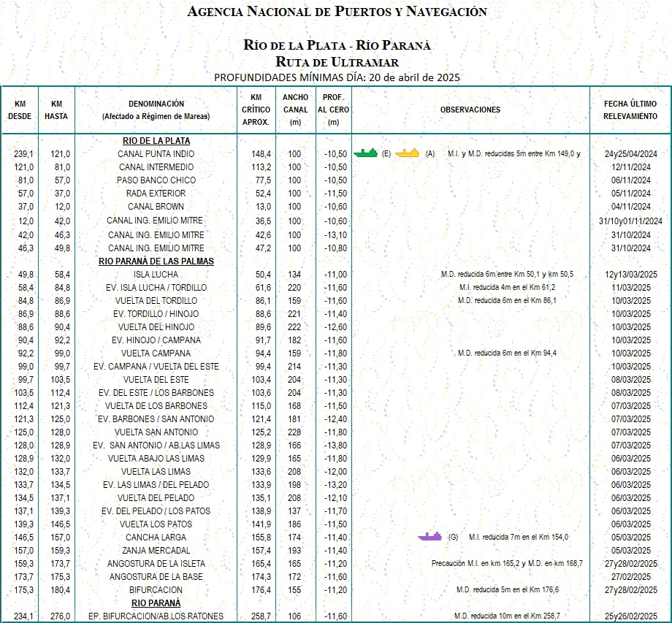Click the purple ship icon (G)
This screenshot has height=623, width=672.
click(429, 537)
